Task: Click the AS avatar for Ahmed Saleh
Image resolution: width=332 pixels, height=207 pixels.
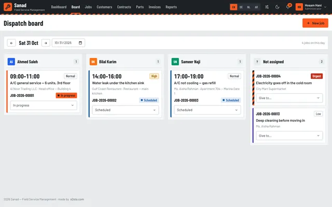Action: tap(11, 62)
